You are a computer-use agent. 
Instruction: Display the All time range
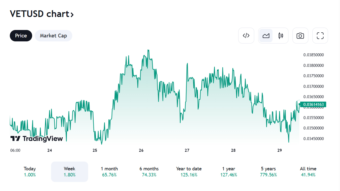pos(308,172)
